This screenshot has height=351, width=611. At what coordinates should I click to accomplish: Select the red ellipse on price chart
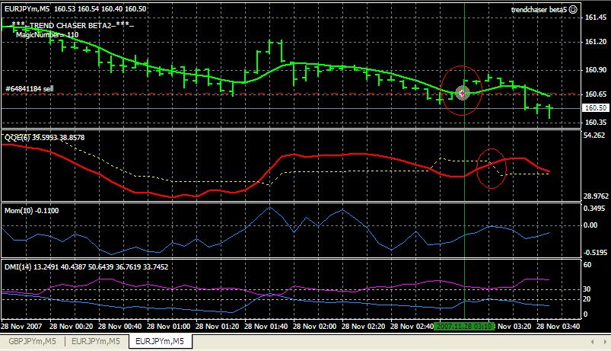pos(462,91)
